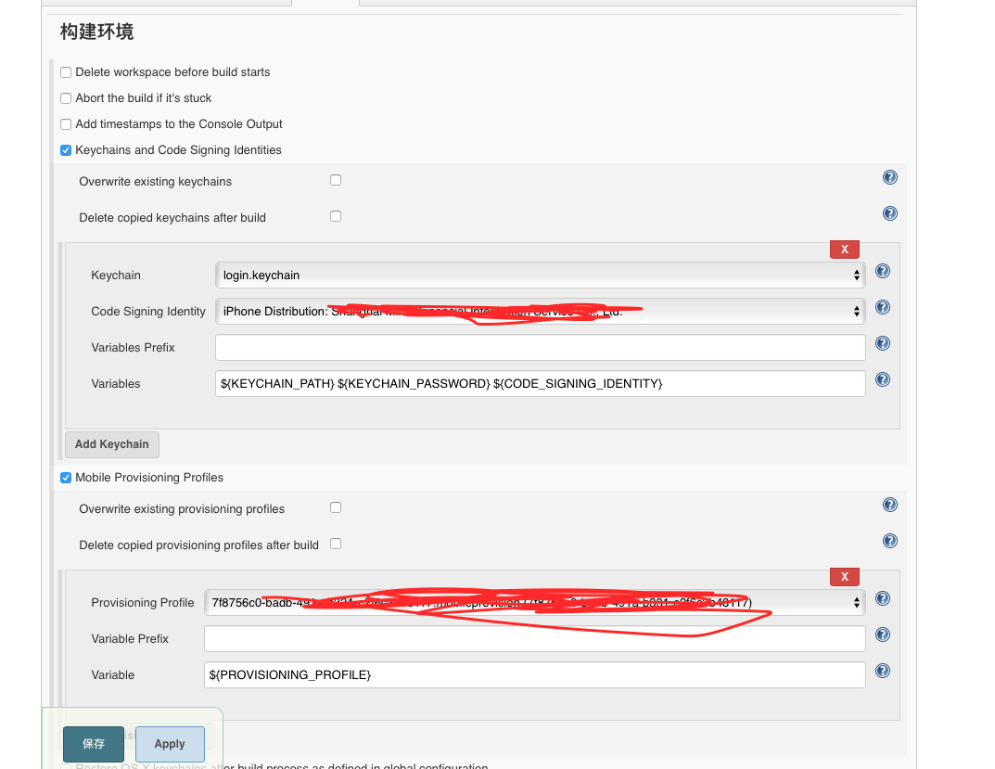Open the Provisioning Profile dropdown
995x769 pixels.
click(x=534, y=603)
